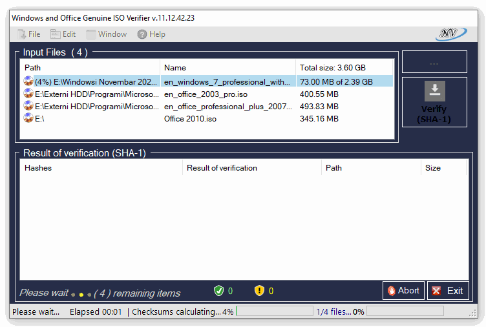Select disc icon of en_office_2003_pro.iso row
The width and height of the screenshot is (486, 327).
[x=28, y=93]
